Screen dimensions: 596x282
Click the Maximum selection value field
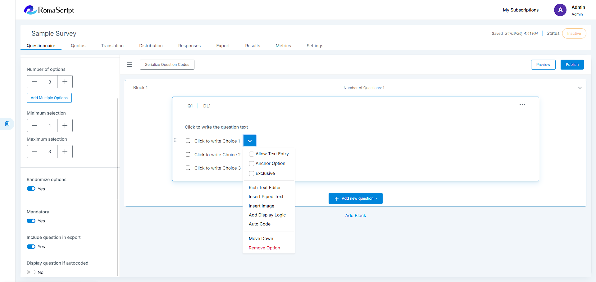click(50, 152)
